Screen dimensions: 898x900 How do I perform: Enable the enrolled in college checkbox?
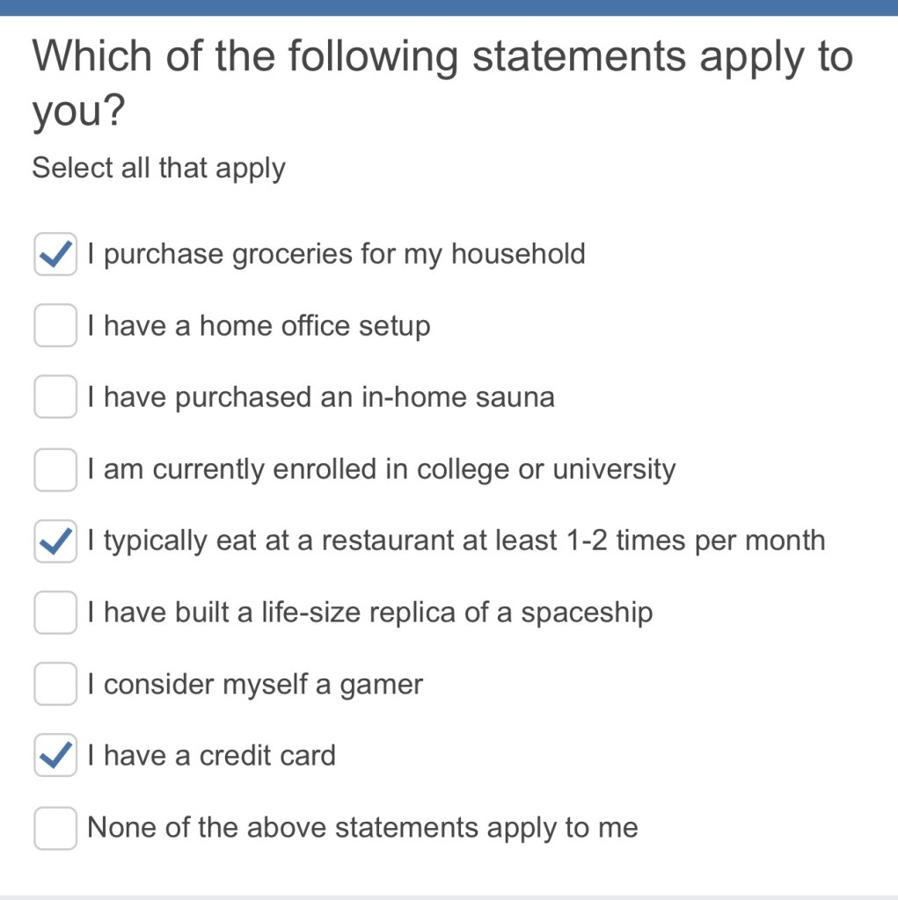coord(55,469)
